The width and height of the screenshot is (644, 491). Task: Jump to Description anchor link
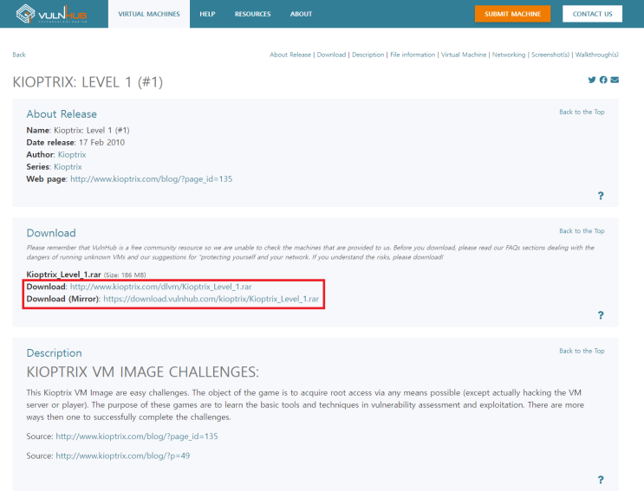[x=368, y=55]
